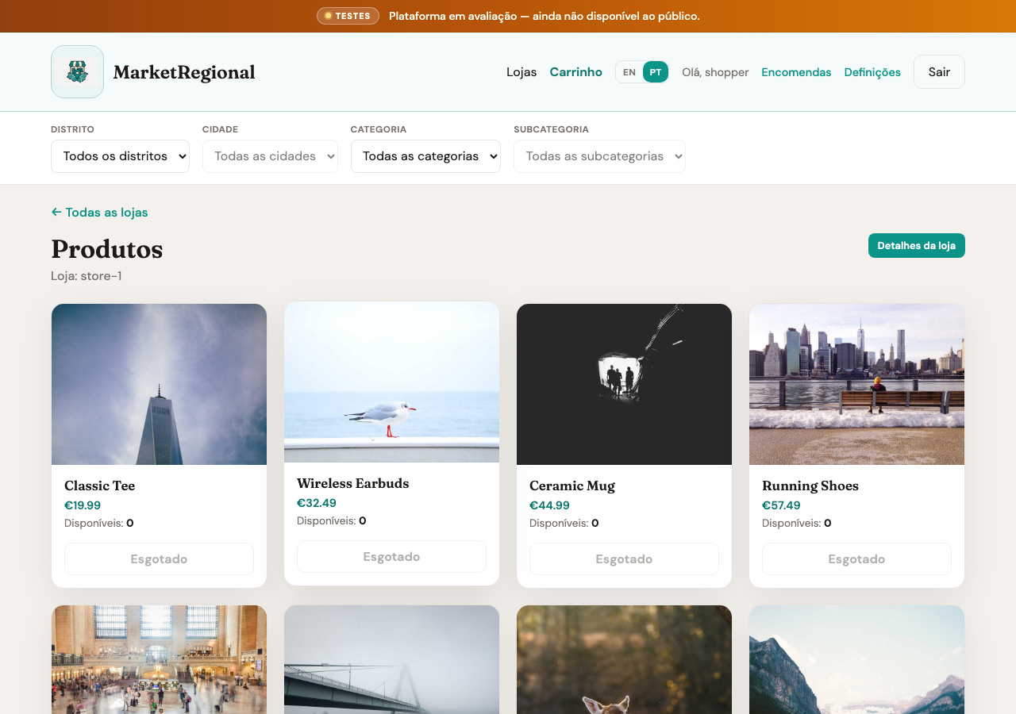
Task: Go back via Todas as lojas link
Action: [99, 213]
